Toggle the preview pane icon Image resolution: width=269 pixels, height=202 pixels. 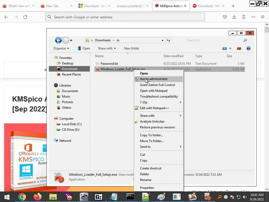pos(239,48)
